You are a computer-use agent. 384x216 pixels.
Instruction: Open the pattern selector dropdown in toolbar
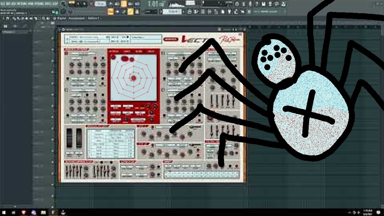click(172, 12)
